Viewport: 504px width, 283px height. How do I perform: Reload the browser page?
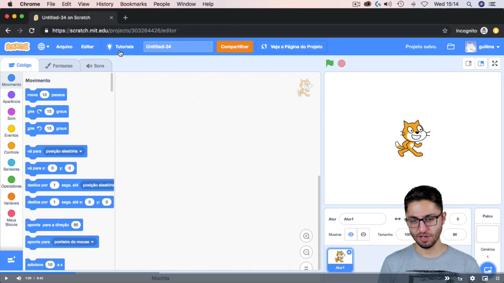pos(32,31)
